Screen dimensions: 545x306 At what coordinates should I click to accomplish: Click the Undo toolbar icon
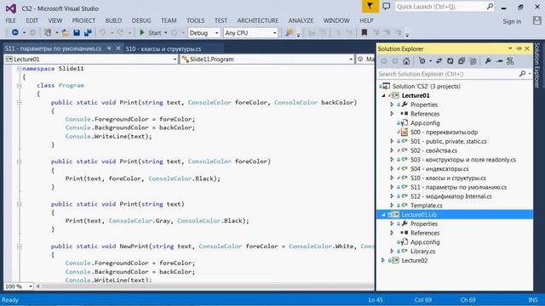pos(102,32)
